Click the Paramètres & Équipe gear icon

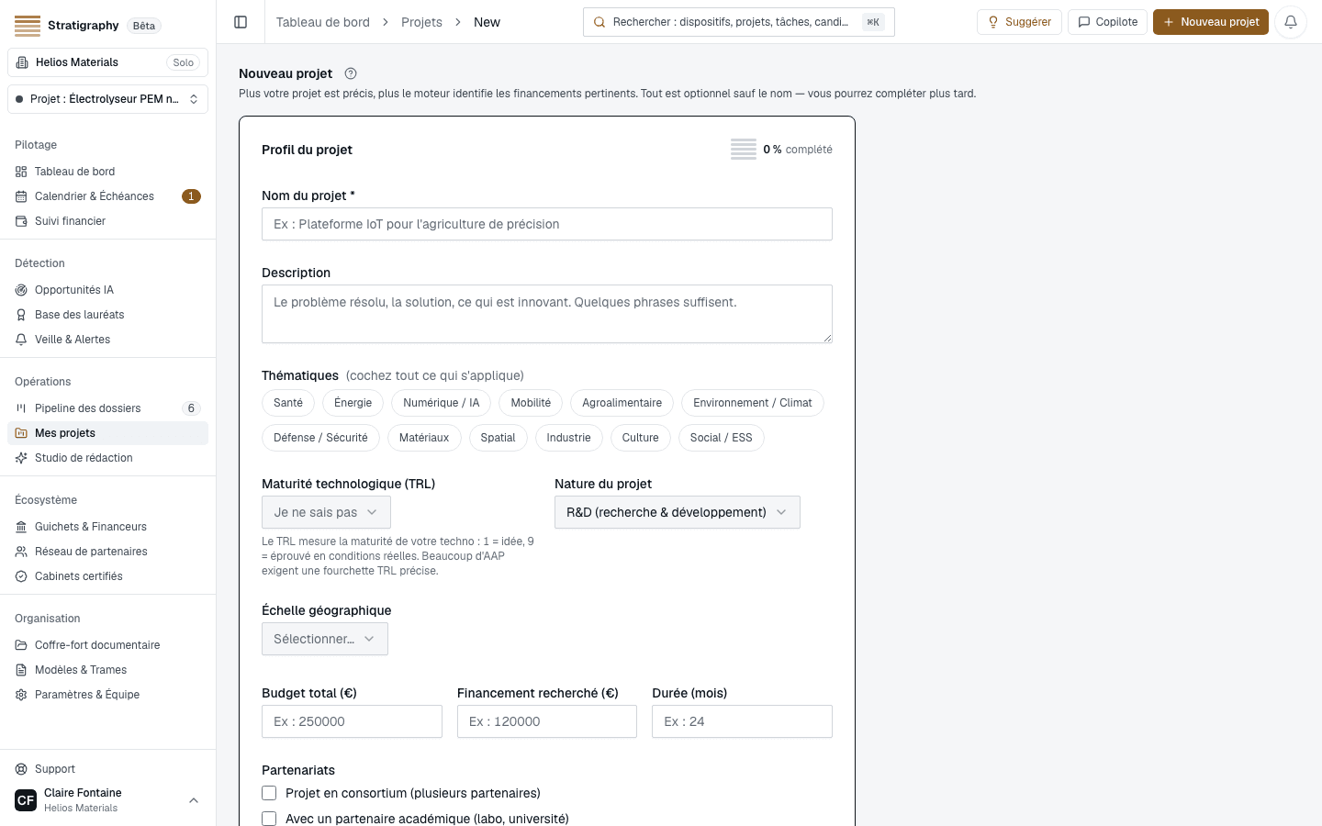coord(21,695)
